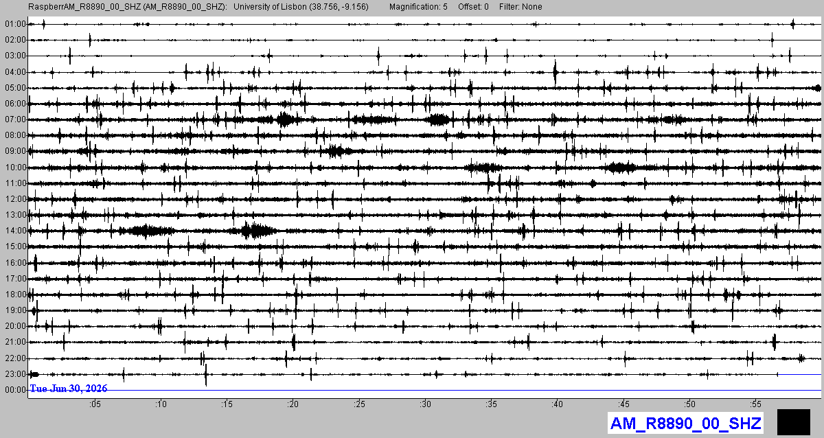Click the Offset: 0 header text
824x438 pixels.
click(474, 7)
